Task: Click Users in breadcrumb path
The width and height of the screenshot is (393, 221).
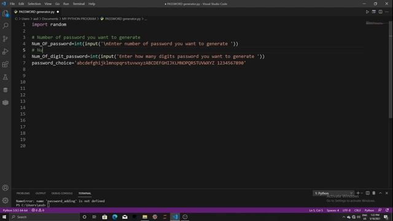Action: (x=25, y=19)
